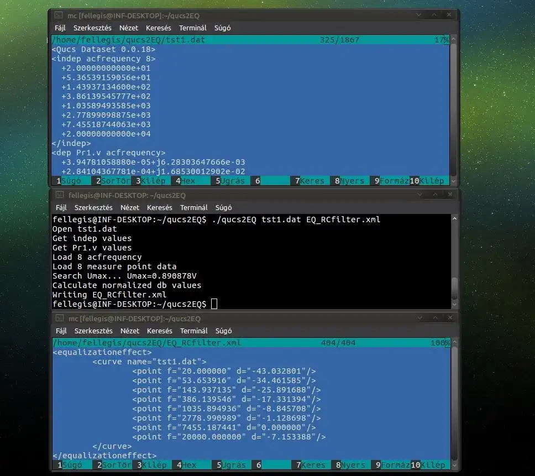Screen dimensions: 535x476
Task: Click terminal icon in middle window titlebar
Action: point(59,195)
